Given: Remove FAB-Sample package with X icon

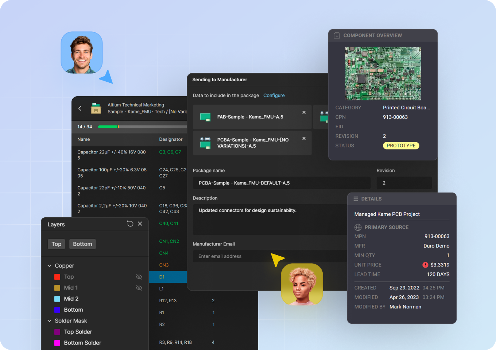Looking at the screenshot, I should (x=304, y=112).
